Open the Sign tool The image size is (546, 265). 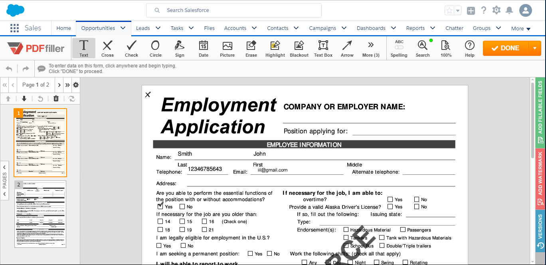[180, 48]
